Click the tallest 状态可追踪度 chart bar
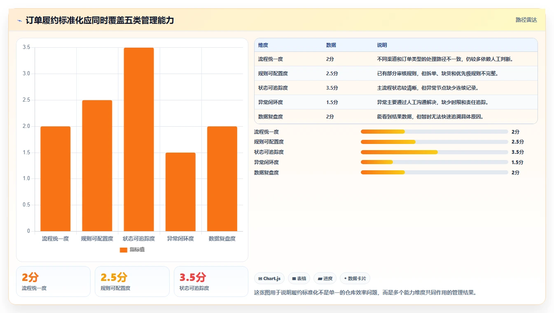Viewport: 554px width, 313px height. pos(139,139)
